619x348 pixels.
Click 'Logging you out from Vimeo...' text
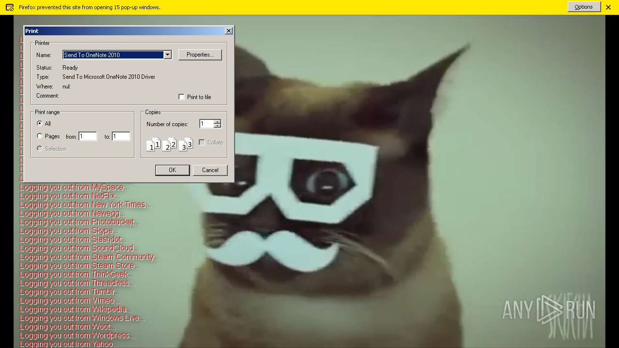click(x=70, y=300)
